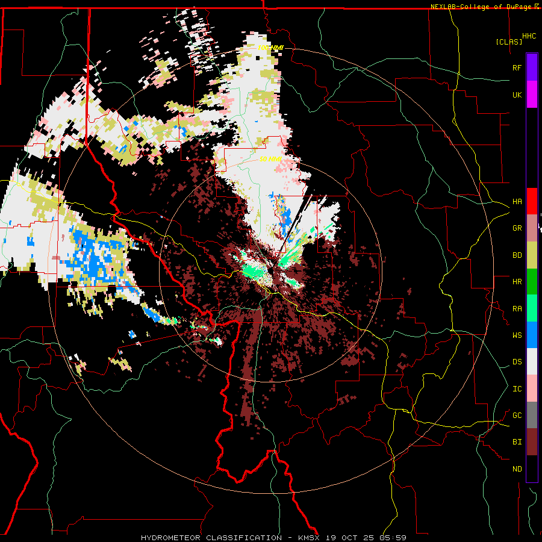Select the magenta UK legend swatch
Screen dimensions: 542x542
(532, 95)
